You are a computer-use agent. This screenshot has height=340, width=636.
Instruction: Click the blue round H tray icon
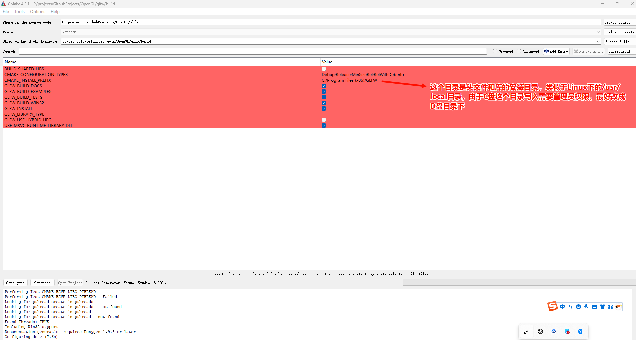554,331
